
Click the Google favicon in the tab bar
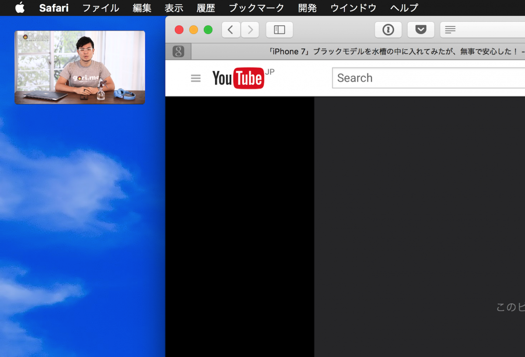pyautogui.click(x=178, y=51)
